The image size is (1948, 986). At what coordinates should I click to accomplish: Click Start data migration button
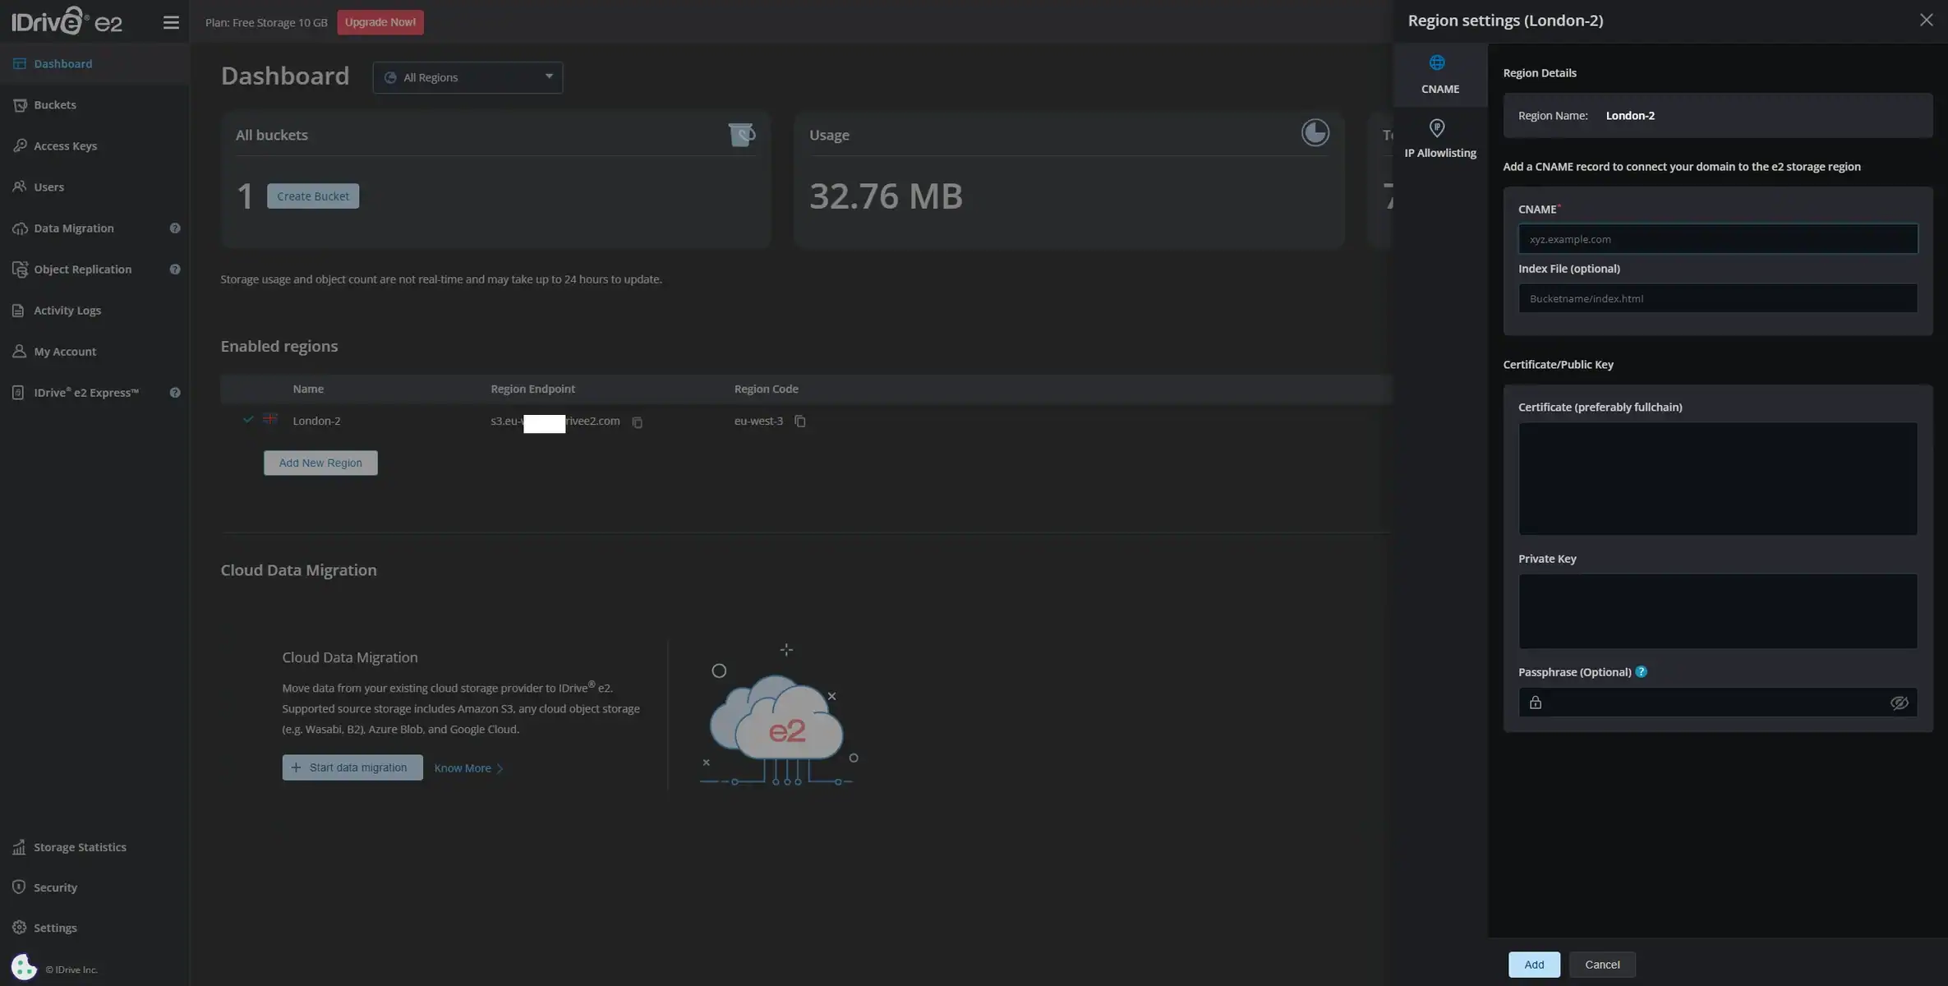tap(352, 767)
